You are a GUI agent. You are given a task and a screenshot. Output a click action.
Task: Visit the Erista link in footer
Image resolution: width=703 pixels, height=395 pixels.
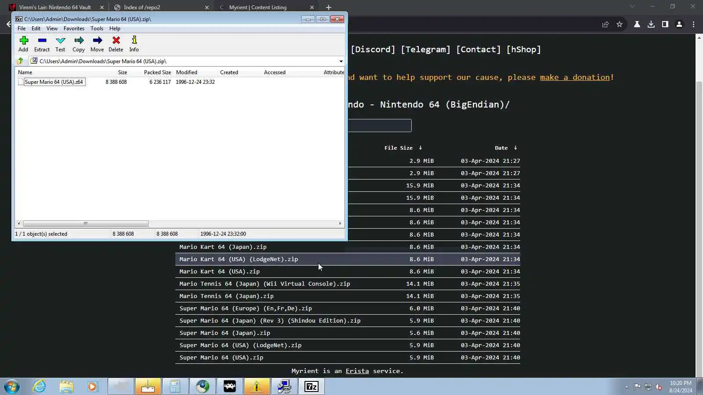357,371
